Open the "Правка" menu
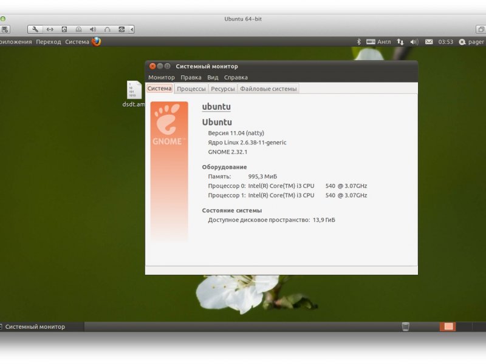Image resolution: width=486 pixels, height=364 pixels. click(191, 78)
